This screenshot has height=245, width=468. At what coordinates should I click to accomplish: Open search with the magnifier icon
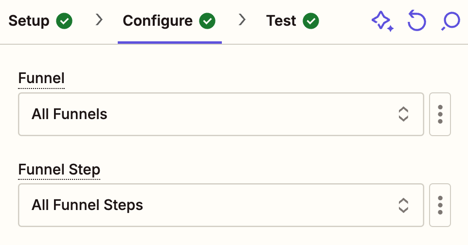coord(450,21)
